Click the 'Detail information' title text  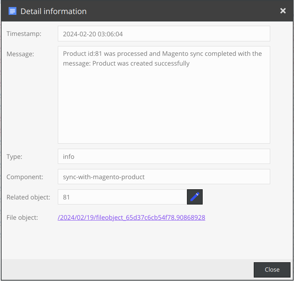(x=53, y=11)
